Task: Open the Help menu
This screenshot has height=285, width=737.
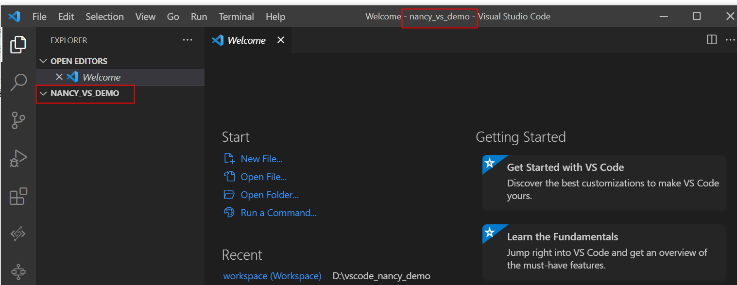Action: point(275,17)
